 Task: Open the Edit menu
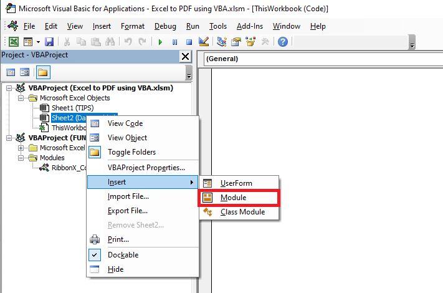pyautogui.click(x=51, y=26)
